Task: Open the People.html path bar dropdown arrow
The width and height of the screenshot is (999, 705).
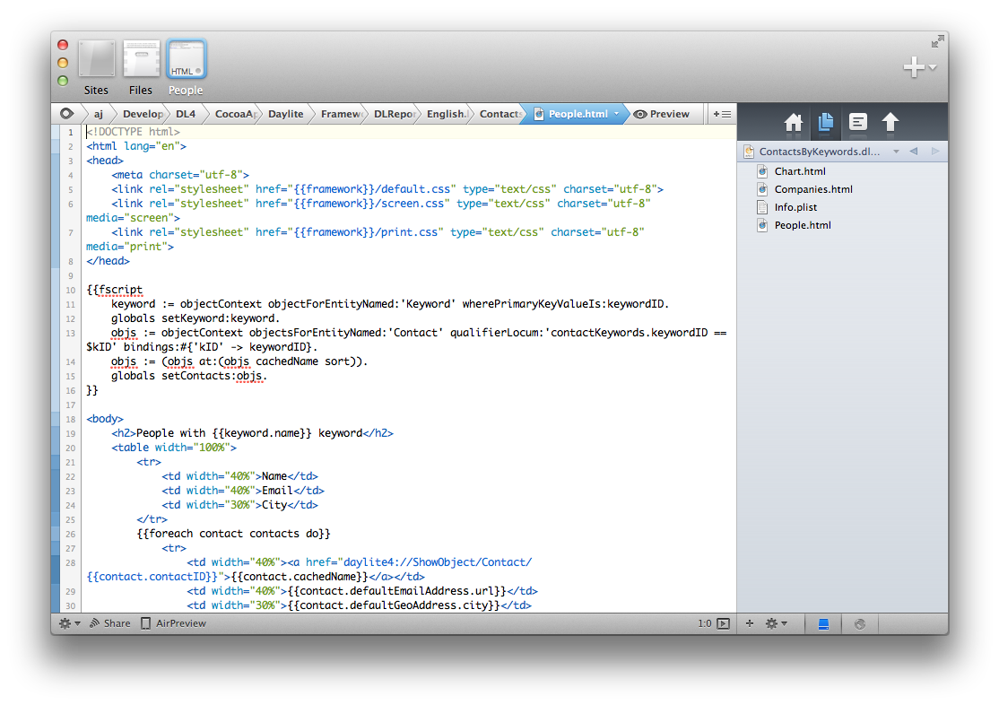Action: pyautogui.click(x=616, y=113)
